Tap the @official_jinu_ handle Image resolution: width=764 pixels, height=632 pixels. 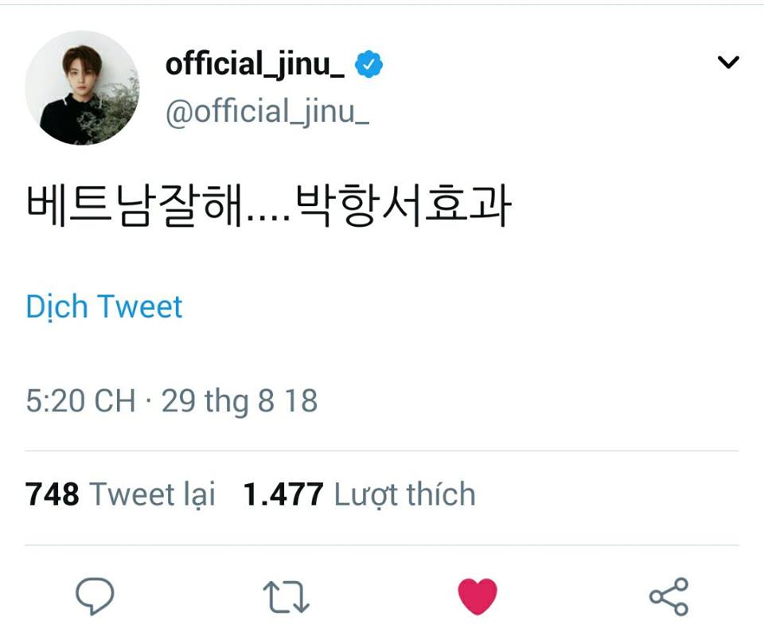pos(267,111)
